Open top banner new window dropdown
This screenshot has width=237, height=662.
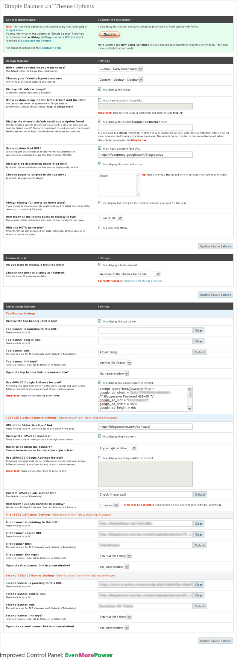(114, 373)
